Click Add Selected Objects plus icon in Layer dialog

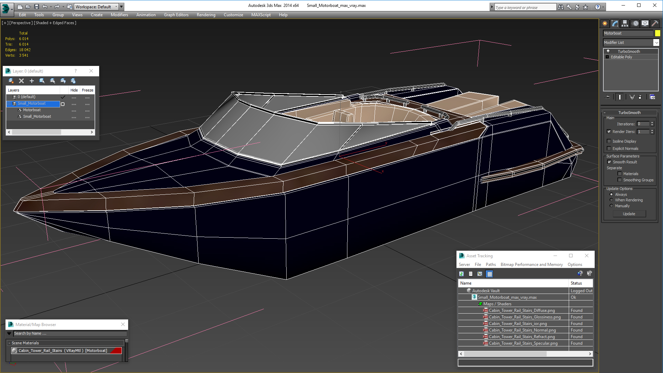[32, 81]
